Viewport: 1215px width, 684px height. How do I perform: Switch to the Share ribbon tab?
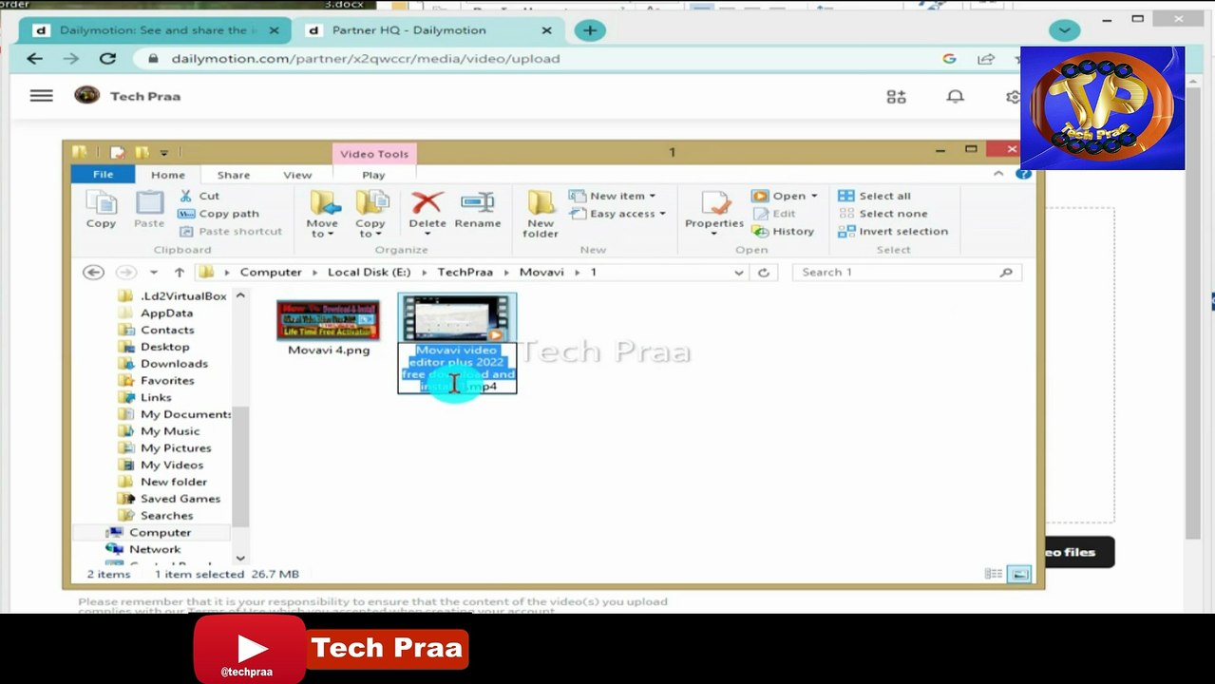(x=234, y=175)
